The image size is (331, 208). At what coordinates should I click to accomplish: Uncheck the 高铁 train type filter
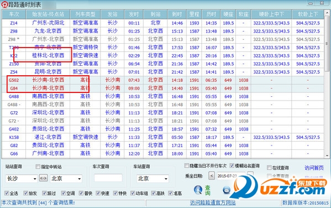pyautogui.click(x=154, y=193)
